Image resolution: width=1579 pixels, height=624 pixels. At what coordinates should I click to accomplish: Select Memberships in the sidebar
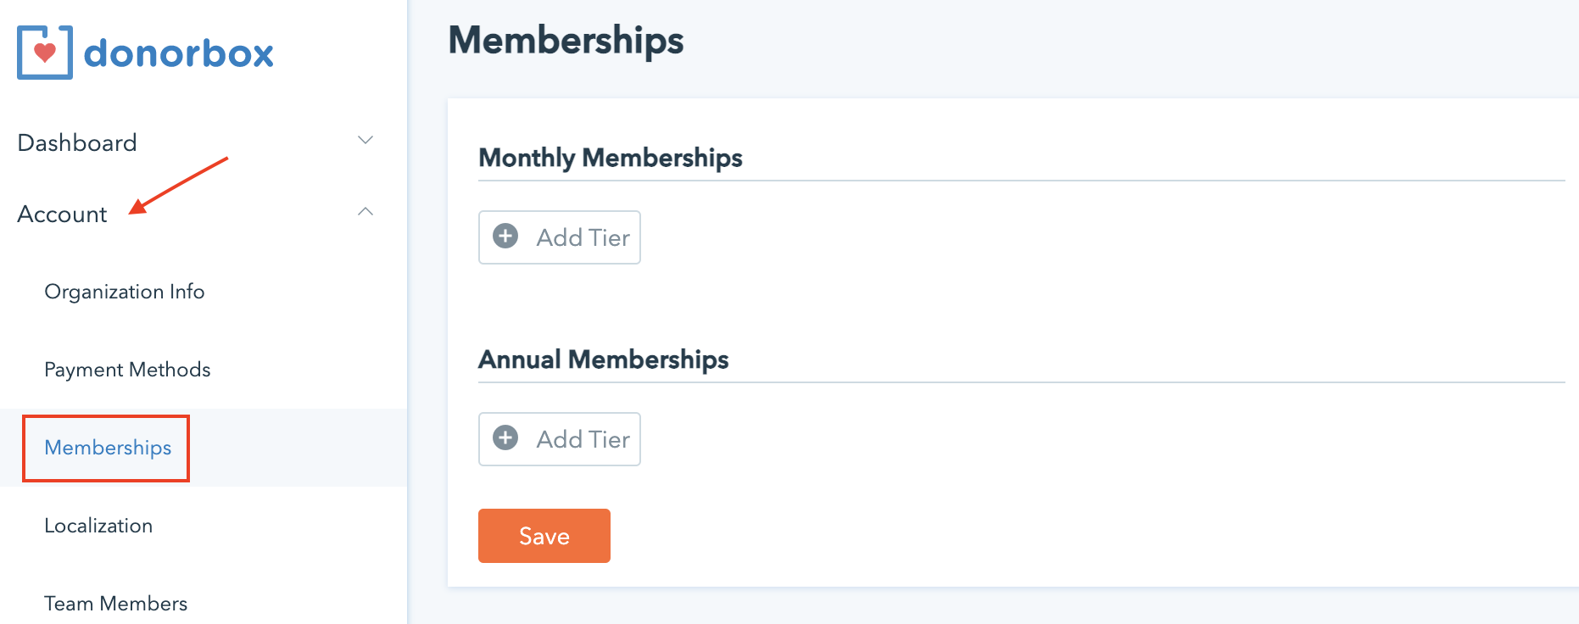tap(108, 448)
